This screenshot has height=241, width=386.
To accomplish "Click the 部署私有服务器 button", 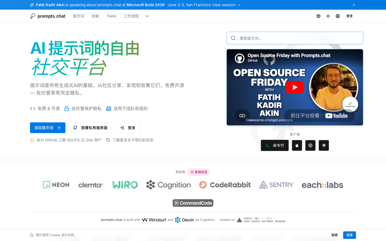I will (x=90, y=128).
